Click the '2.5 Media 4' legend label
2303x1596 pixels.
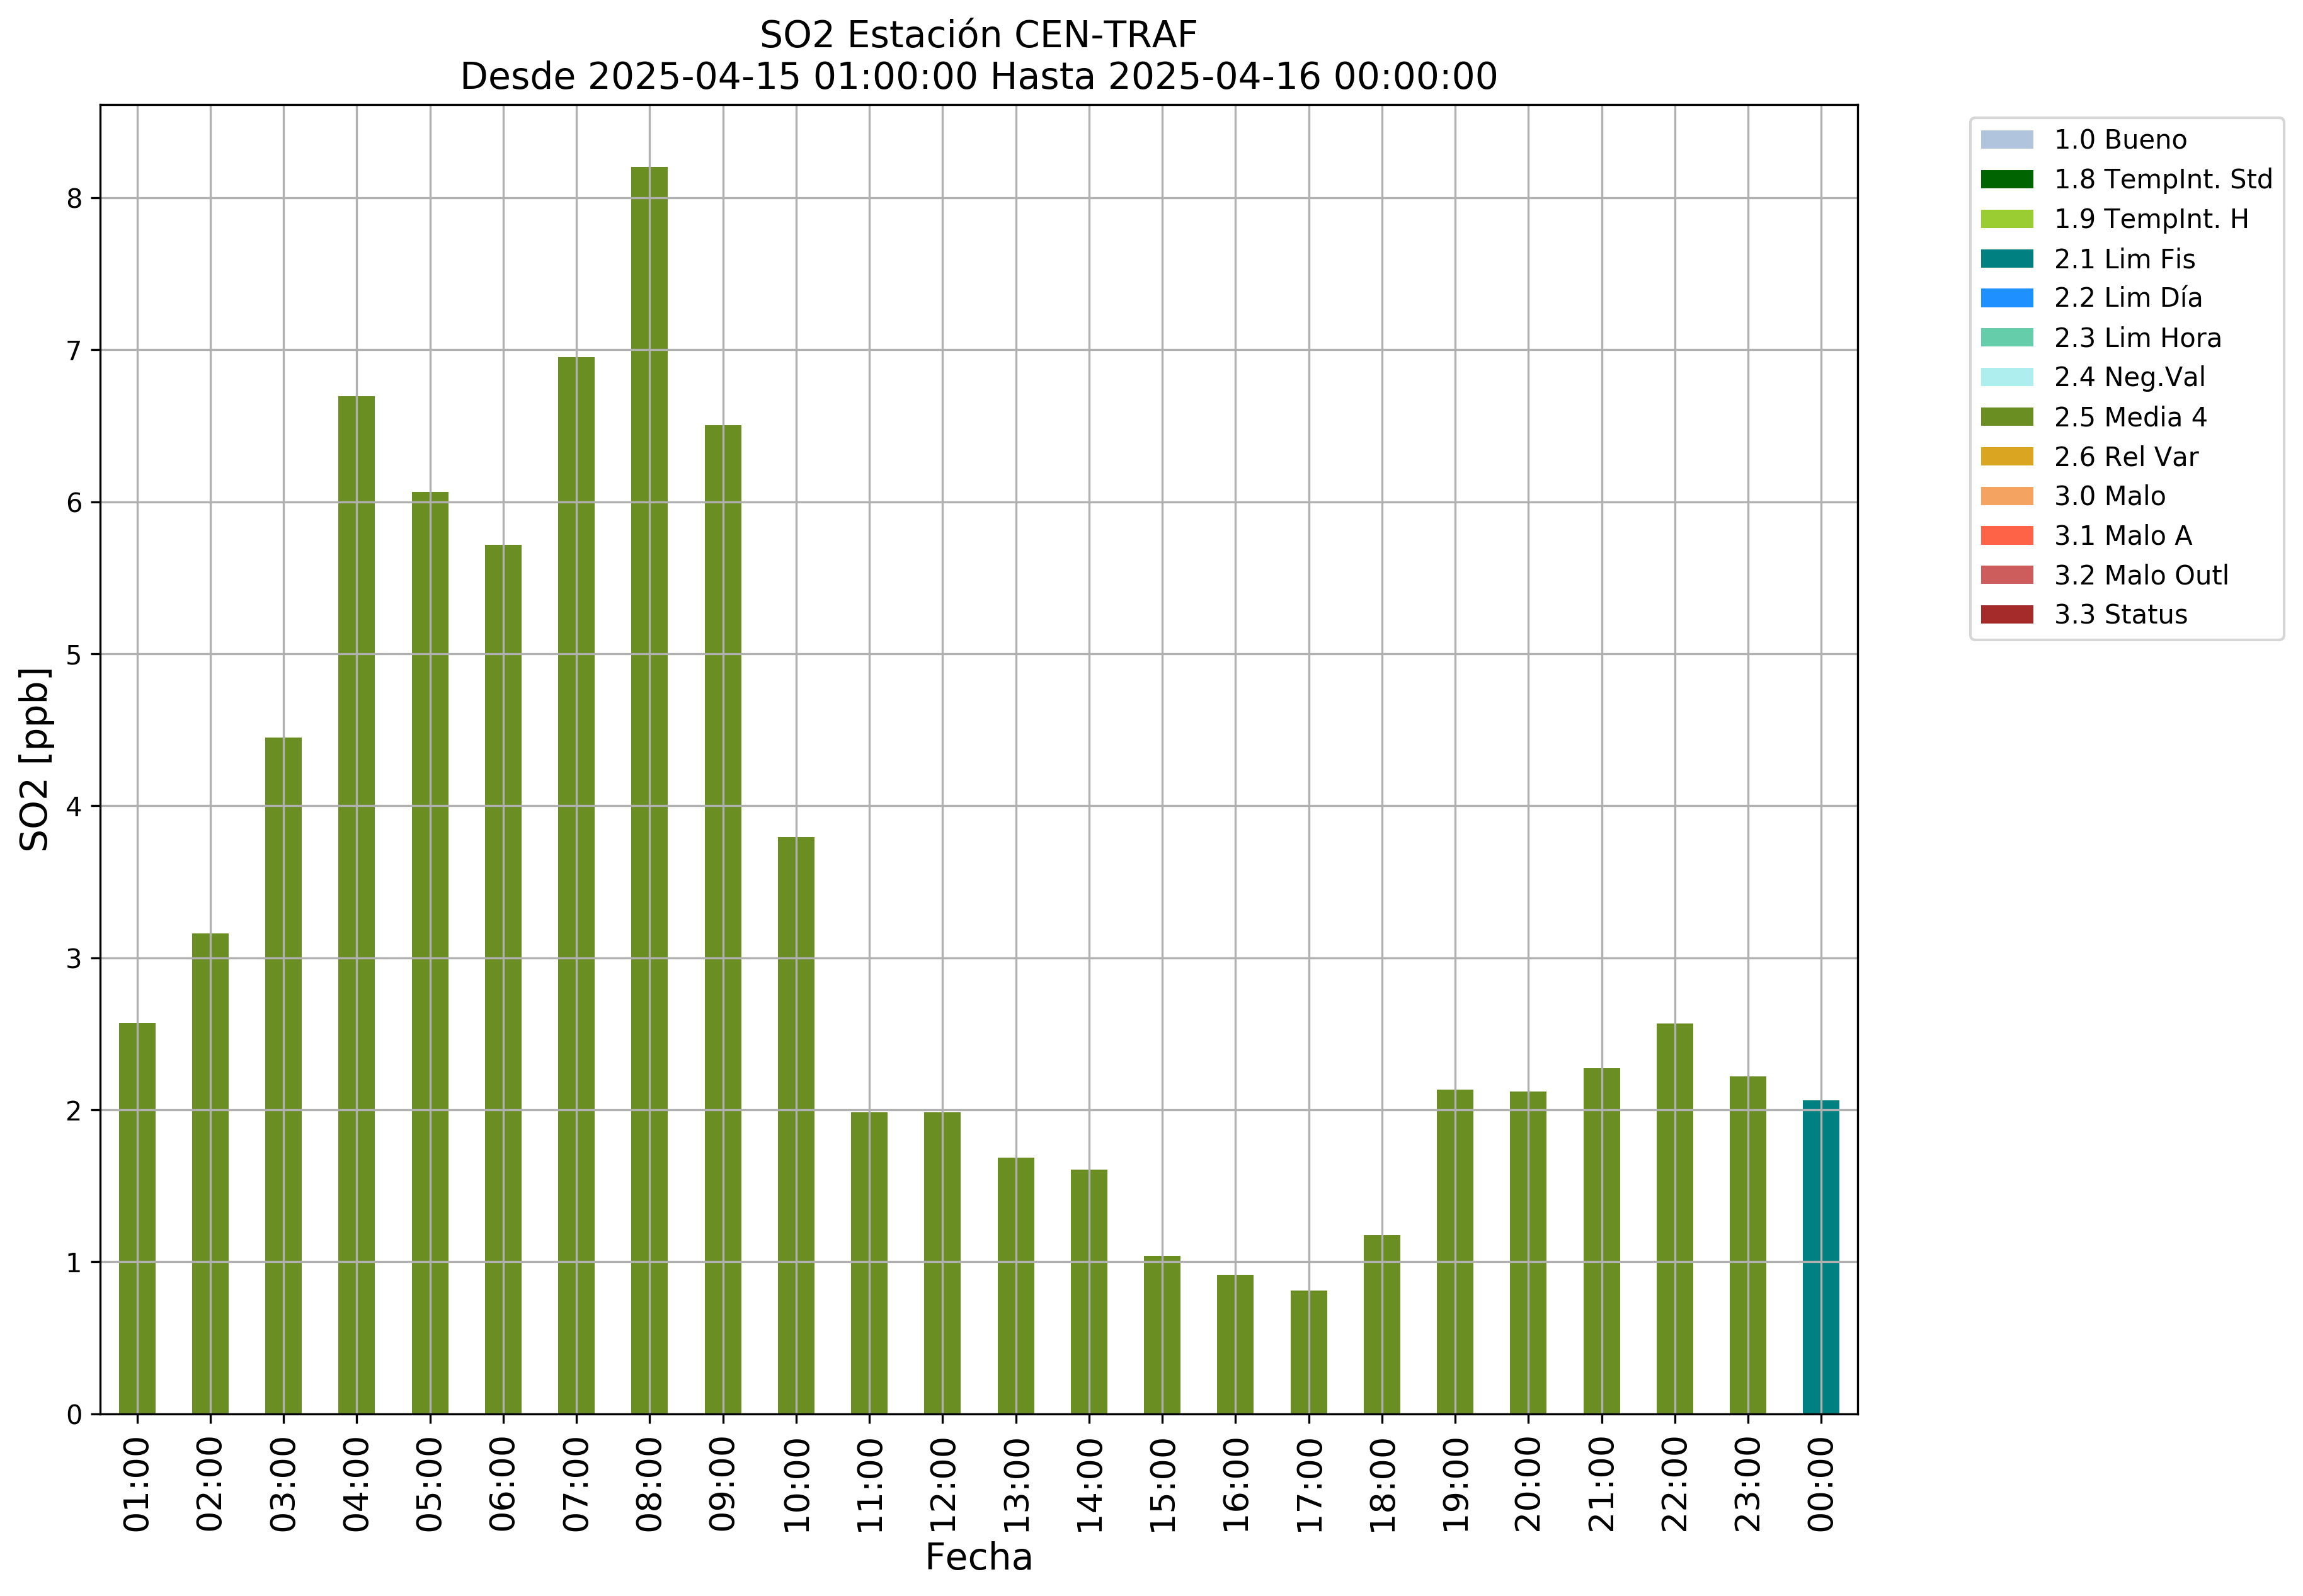click(2130, 417)
